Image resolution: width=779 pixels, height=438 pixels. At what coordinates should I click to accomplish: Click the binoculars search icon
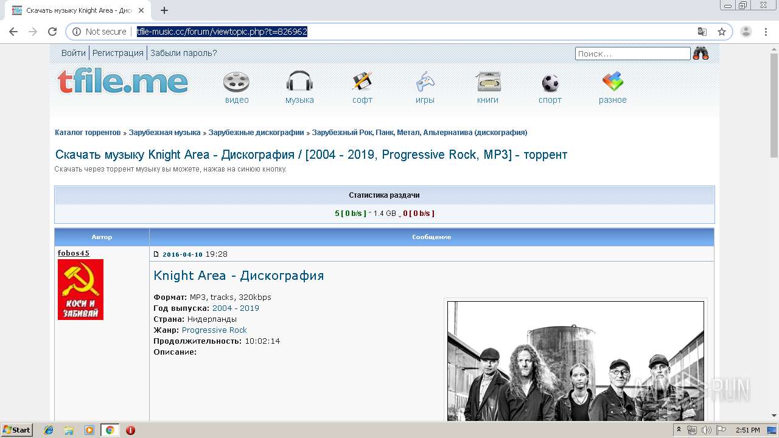click(x=701, y=54)
